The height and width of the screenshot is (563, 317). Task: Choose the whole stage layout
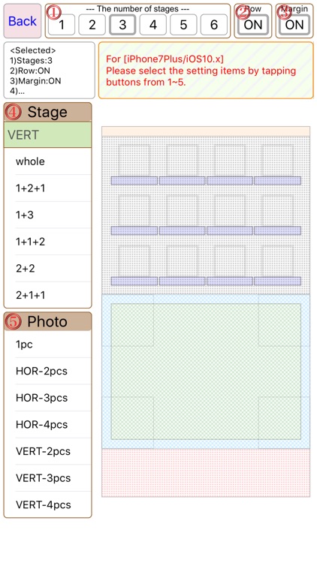[x=47, y=161]
